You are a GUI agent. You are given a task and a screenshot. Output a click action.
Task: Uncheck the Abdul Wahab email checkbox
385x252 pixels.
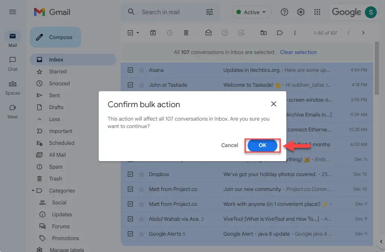pos(130,219)
